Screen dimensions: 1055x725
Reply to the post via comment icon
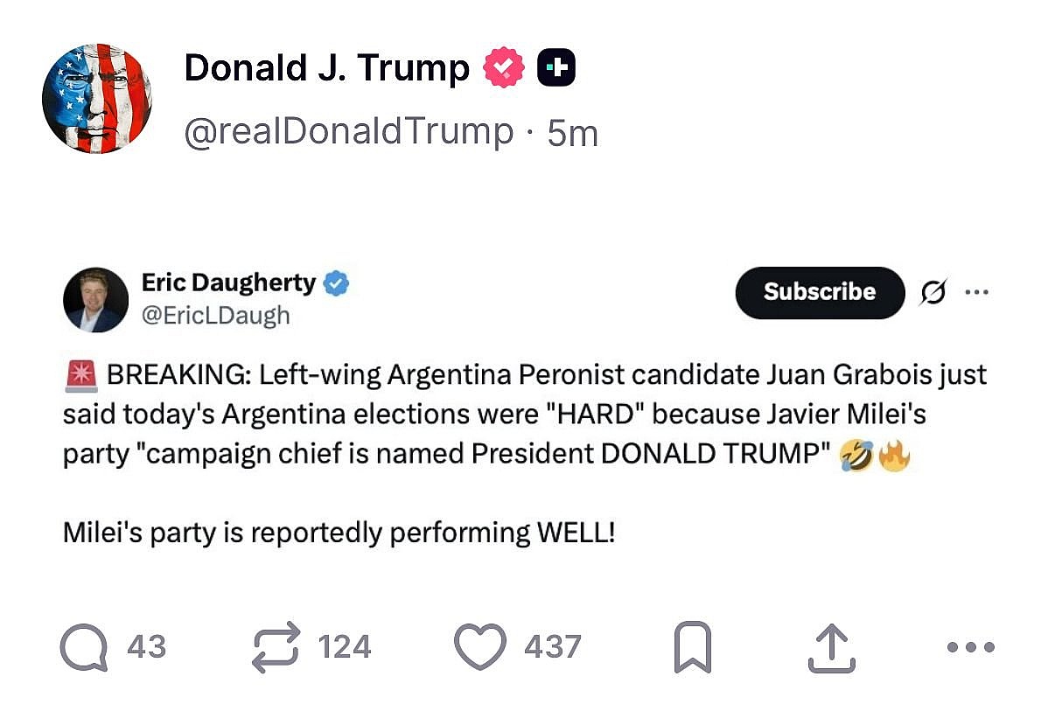[84, 648]
